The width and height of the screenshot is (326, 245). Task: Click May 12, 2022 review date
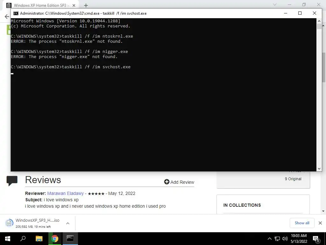pyautogui.click(x=122, y=193)
